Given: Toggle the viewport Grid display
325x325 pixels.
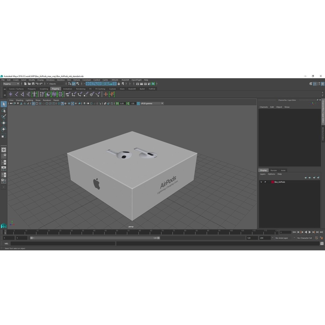Looking at the screenshot, I should (33, 104).
